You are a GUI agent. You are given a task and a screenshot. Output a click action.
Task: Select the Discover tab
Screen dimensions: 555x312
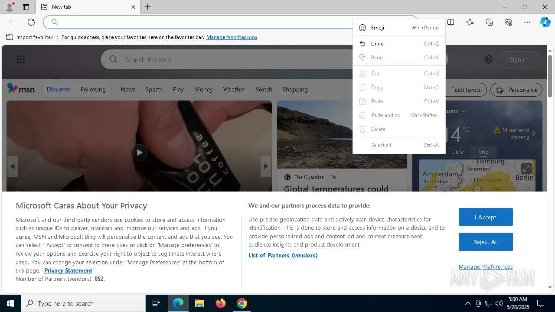pyautogui.click(x=59, y=89)
